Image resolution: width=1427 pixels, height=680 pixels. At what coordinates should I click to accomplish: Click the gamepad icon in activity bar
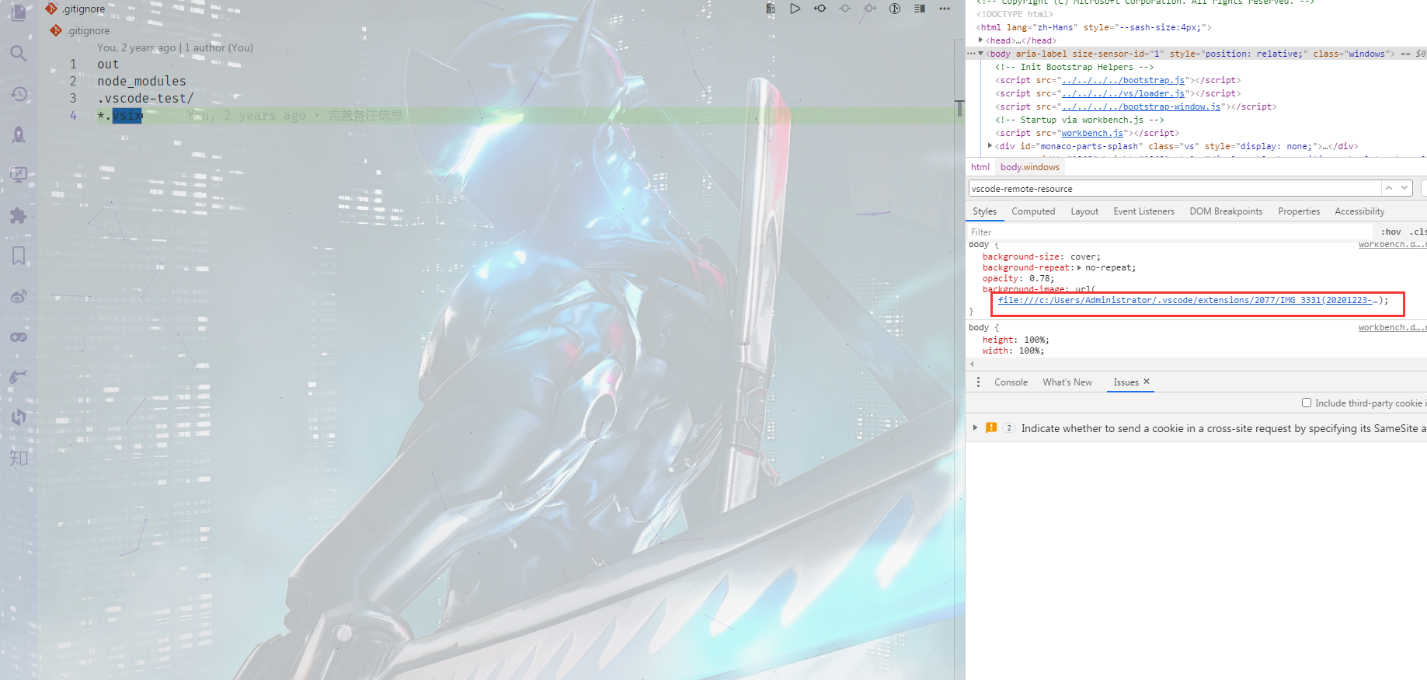click(19, 337)
